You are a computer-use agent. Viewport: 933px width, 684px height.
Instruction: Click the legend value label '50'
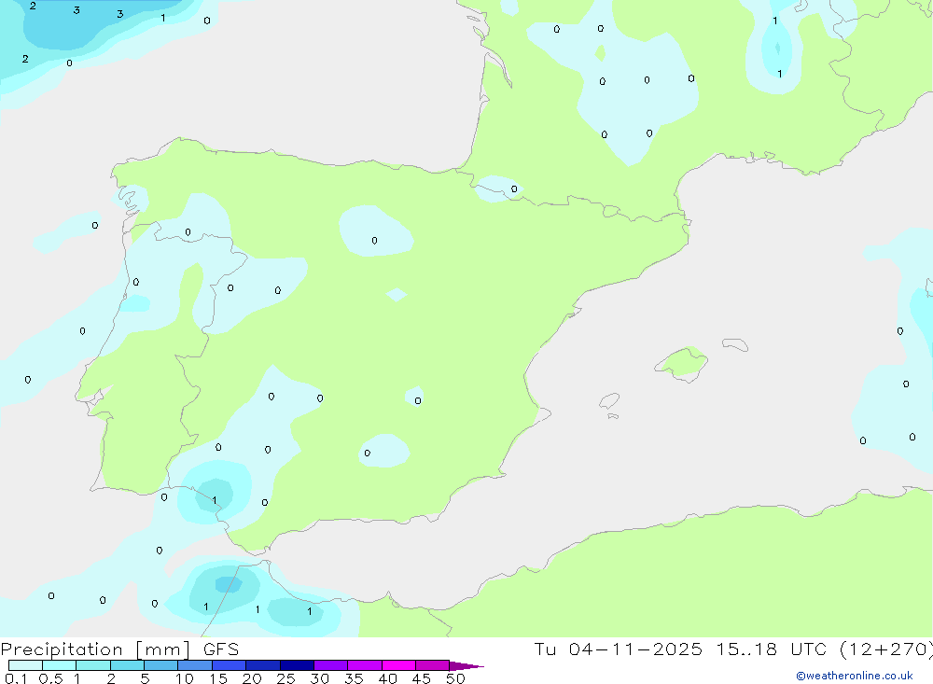455,678
